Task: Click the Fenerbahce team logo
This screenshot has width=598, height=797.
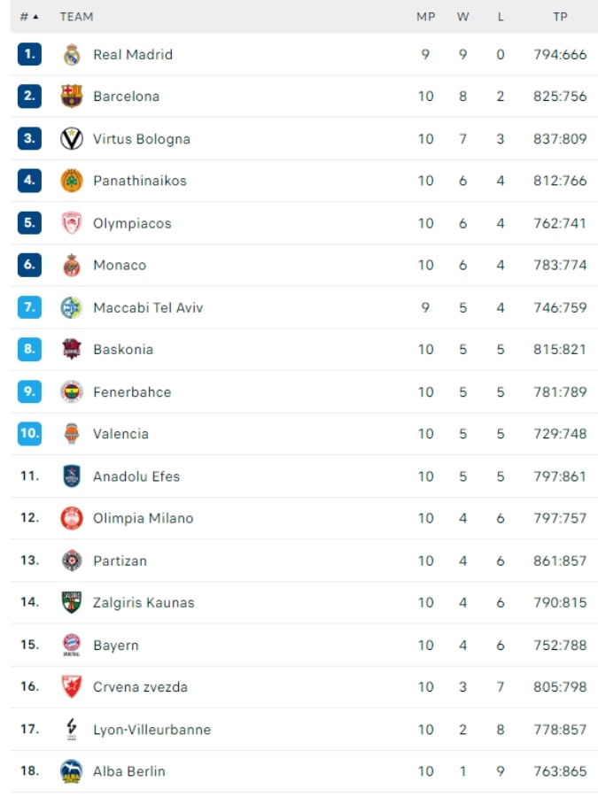Action: [x=72, y=391]
